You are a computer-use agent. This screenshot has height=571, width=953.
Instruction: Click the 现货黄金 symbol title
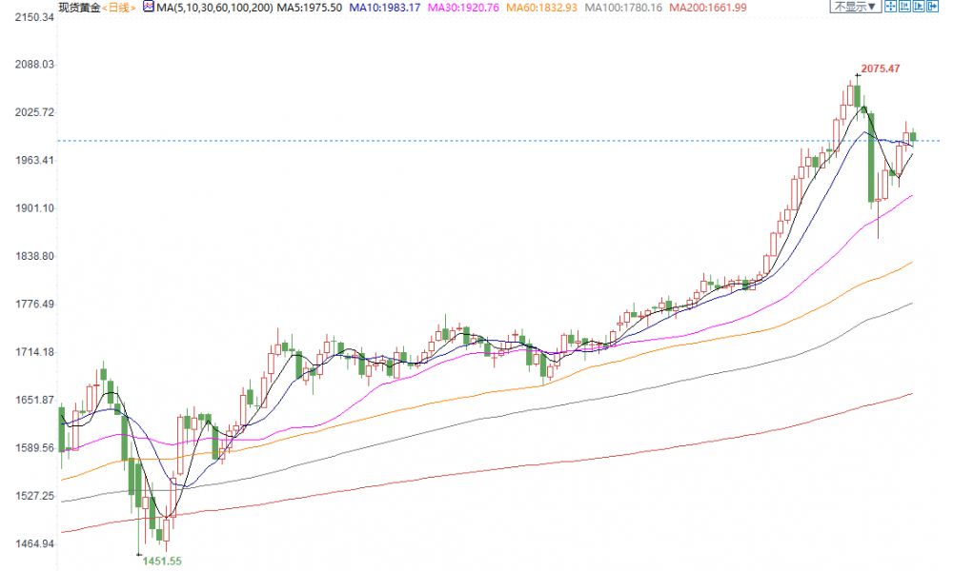[78, 7]
